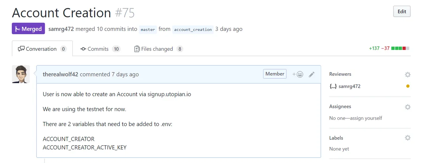The image size is (424, 163).
Task: Open the Labels gear settings
Action: pyautogui.click(x=407, y=138)
